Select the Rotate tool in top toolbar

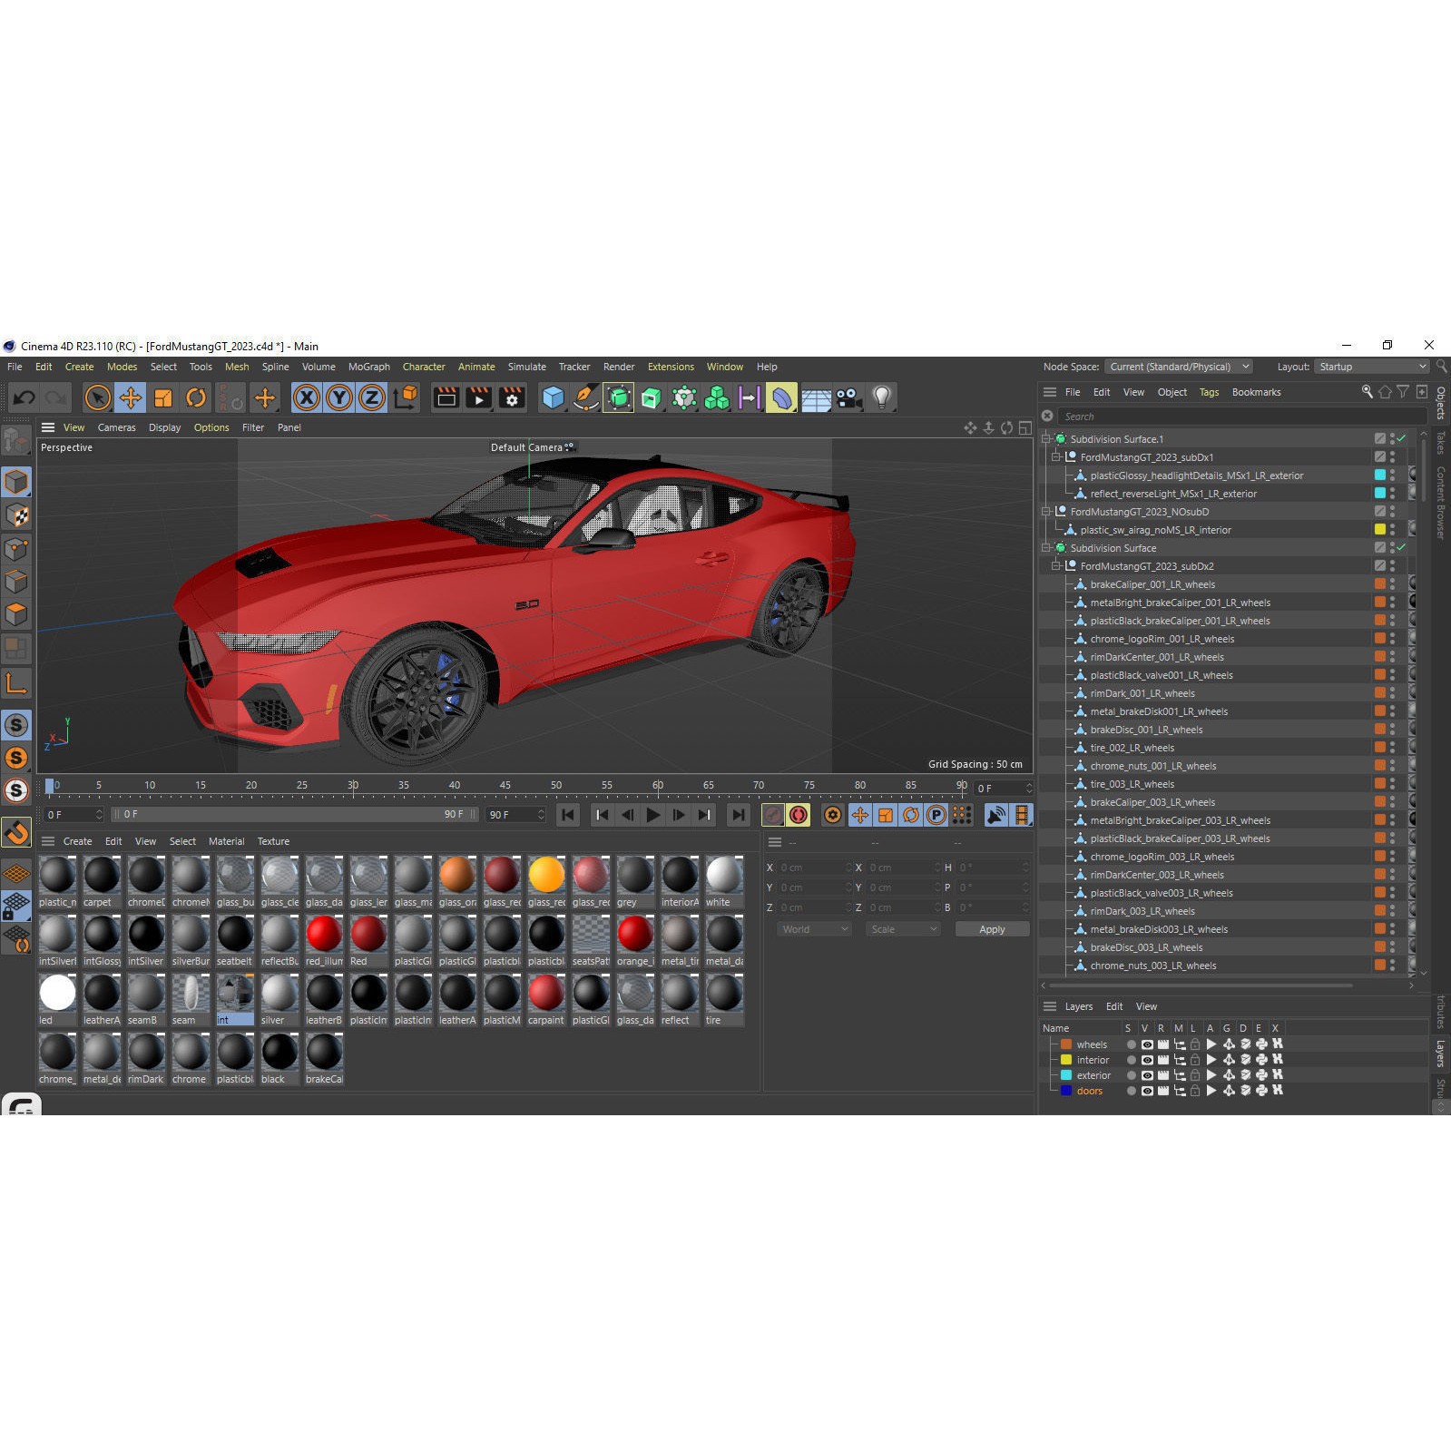pyautogui.click(x=196, y=397)
